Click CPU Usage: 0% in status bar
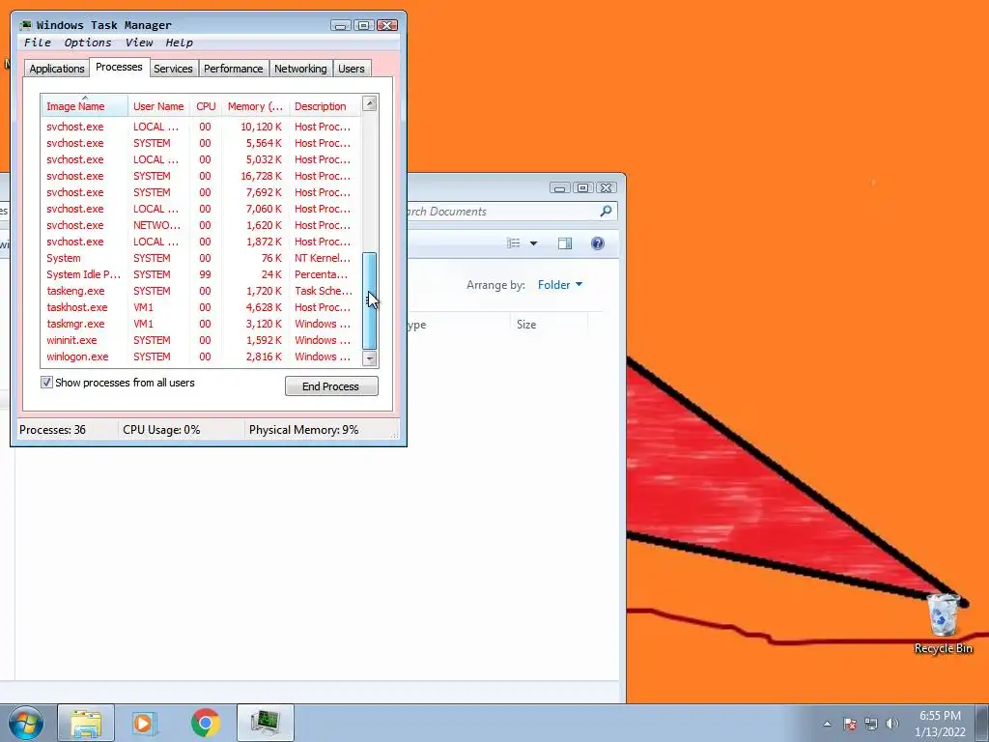The height and width of the screenshot is (742, 989). [x=161, y=430]
